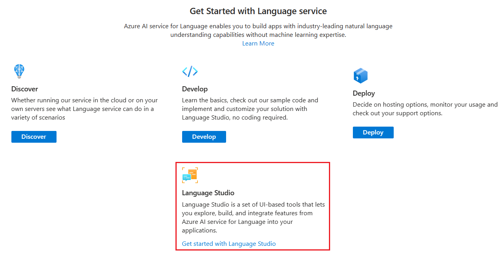Click the 'Azure AI service for Language enables' description
Viewport: 504px width, 256px height.
258,31
